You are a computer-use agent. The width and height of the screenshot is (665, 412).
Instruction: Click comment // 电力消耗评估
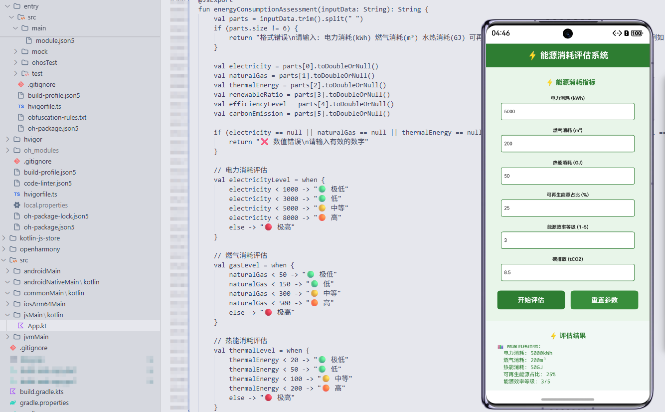[x=241, y=170]
